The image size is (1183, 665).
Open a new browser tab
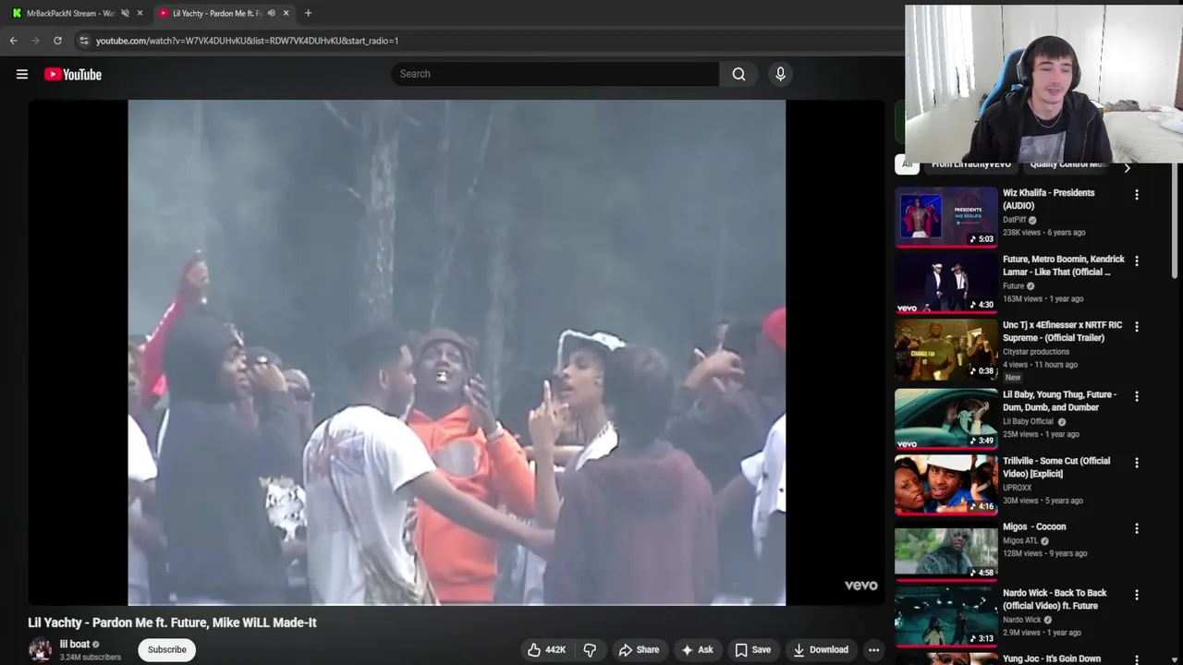pos(308,13)
